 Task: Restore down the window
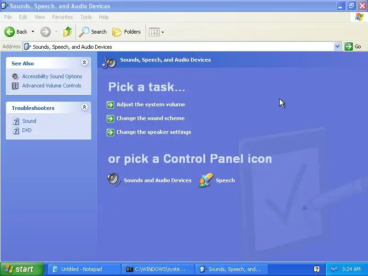point(351,6)
